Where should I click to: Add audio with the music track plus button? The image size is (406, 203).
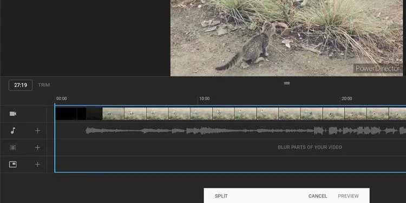(37, 131)
